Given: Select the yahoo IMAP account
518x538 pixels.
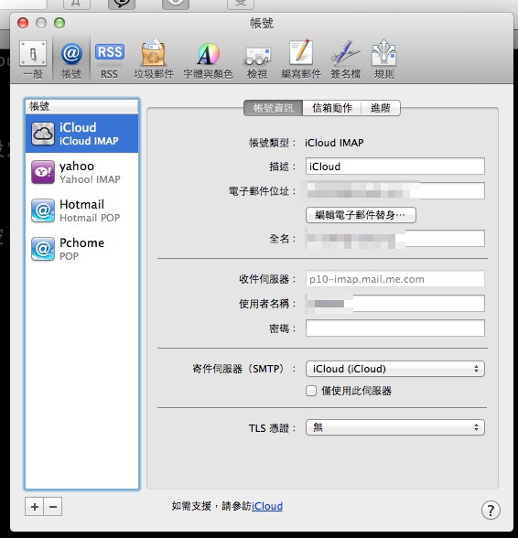Looking at the screenshot, I should pyautogui.click(x=81, y=172).
